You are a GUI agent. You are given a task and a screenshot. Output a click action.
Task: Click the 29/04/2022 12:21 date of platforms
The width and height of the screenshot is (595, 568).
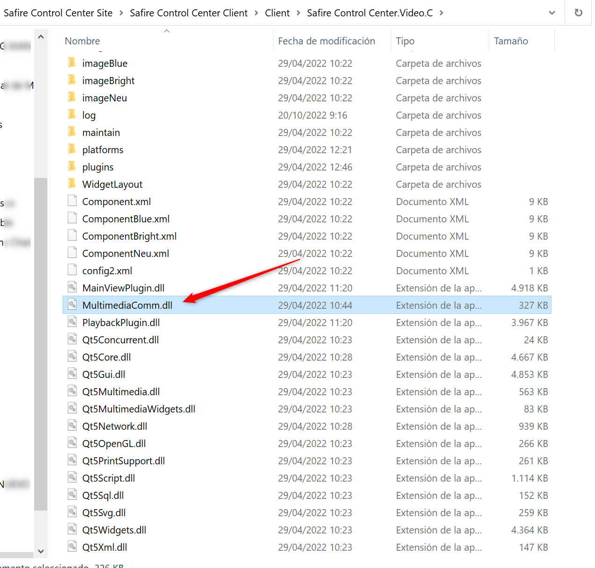(x=315, y=150)
